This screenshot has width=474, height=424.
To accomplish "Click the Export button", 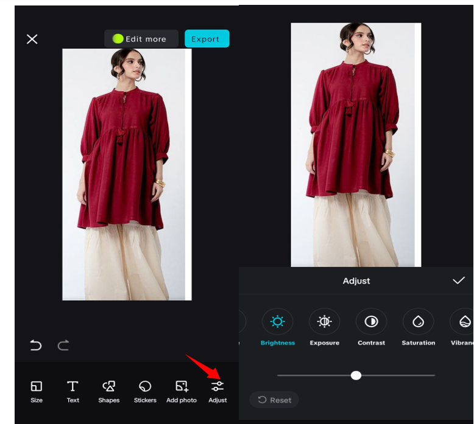I will [x=207, y=38].
